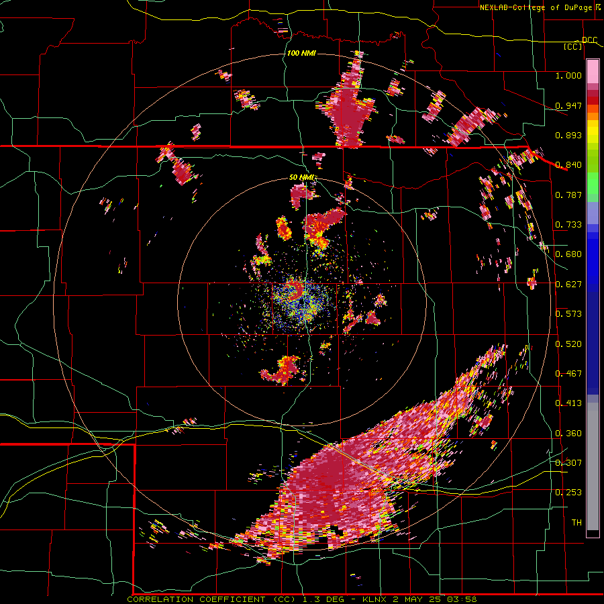Click the "2 MAY 25 03:58" timestamp
The image size is (604, 604).
coord(435,599)
